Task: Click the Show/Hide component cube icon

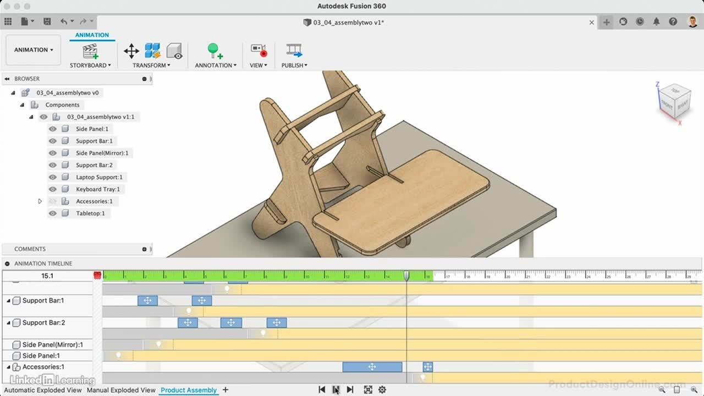Action: (174, 51)
